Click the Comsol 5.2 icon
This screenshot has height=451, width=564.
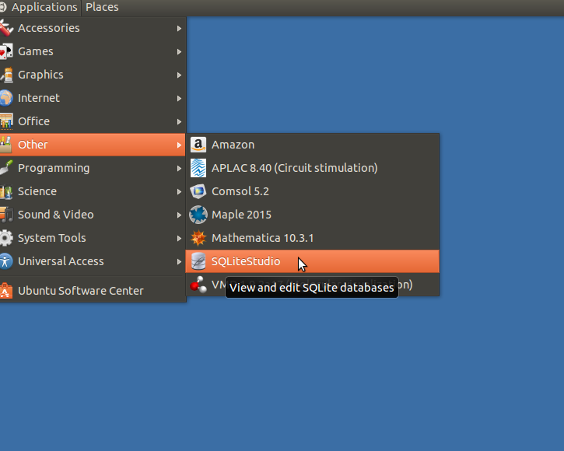point(198,191)
